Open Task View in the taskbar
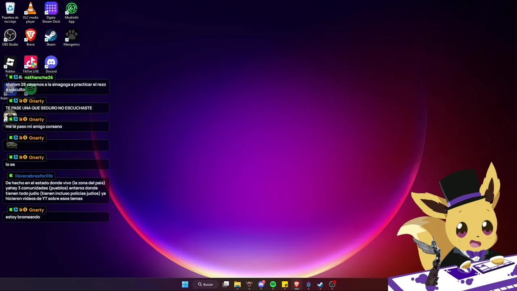The width and height of the screenshot is (517, 291). pyautogui.click(x=226, y=284)
